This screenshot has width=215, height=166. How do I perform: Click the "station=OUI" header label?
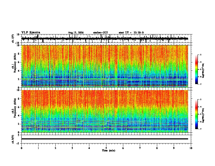point(100,33)
